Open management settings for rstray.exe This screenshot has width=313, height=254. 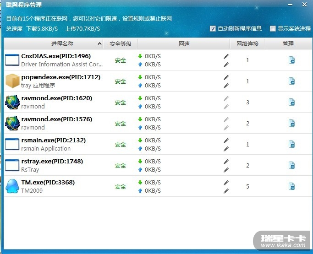tap(291, 165)
